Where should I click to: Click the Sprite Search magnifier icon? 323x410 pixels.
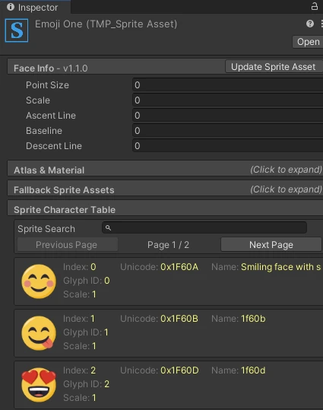(108, 228)
